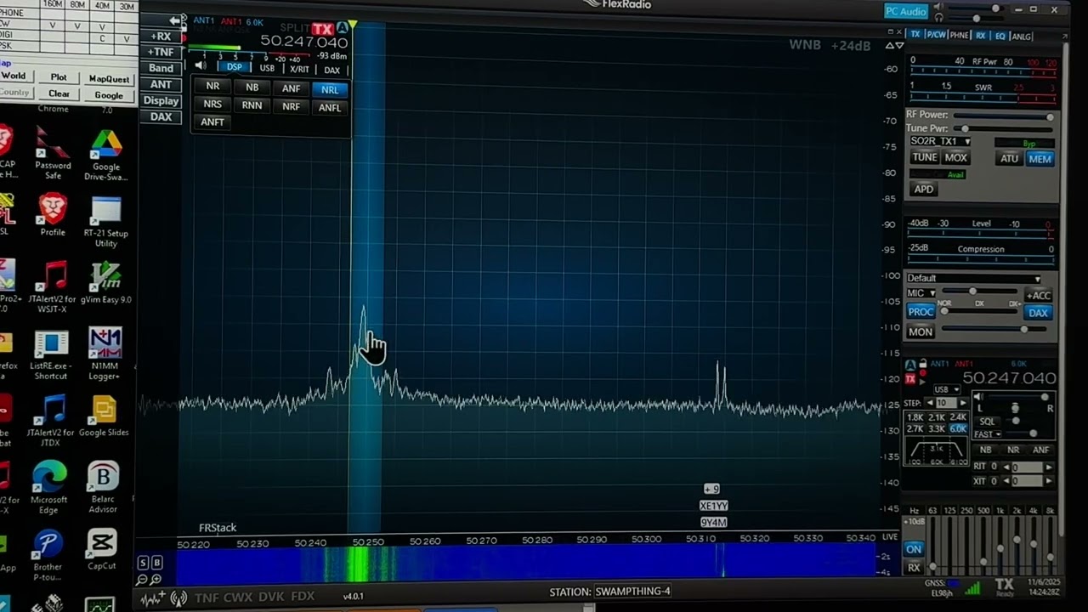Adjust the Tune Pwr slider
This screenshot has height=612, width=1088.
[1003, 128]
